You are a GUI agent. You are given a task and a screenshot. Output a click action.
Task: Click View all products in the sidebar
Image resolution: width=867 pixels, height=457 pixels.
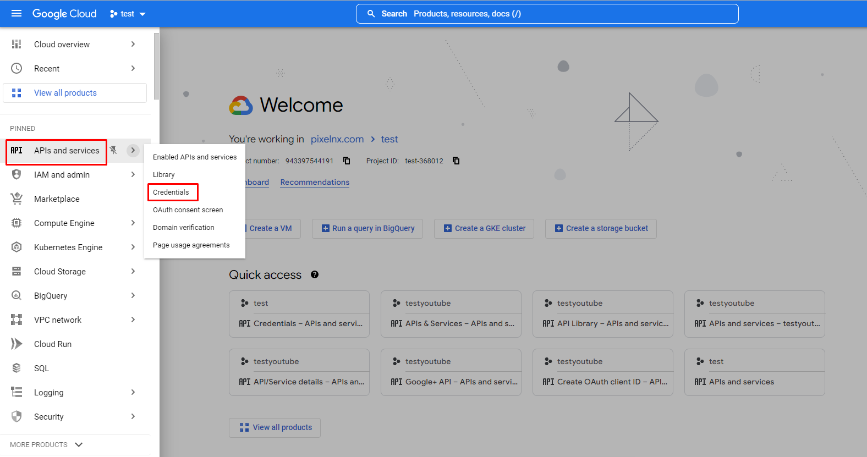(x=75, y=93)
